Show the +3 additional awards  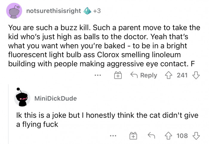pos(97,11)
